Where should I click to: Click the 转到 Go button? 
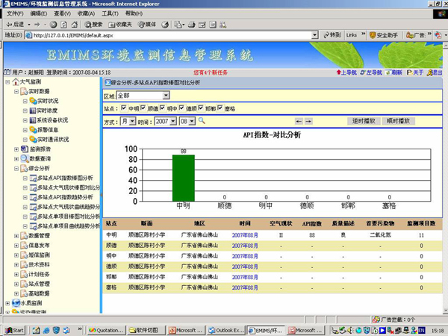click(x=332, y=35)
